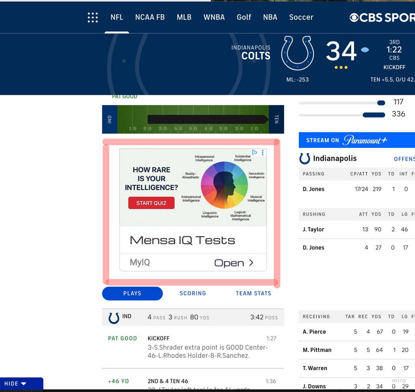This screenshot has height=392, width=415.
Task: Click the Indianapolis Colts team name
Action: pos(251,53)
